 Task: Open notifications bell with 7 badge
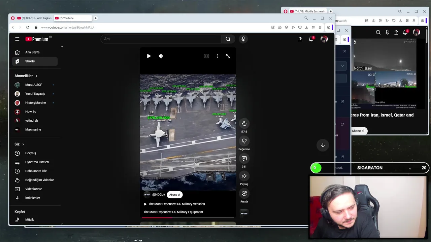click(x=311, y=39)
